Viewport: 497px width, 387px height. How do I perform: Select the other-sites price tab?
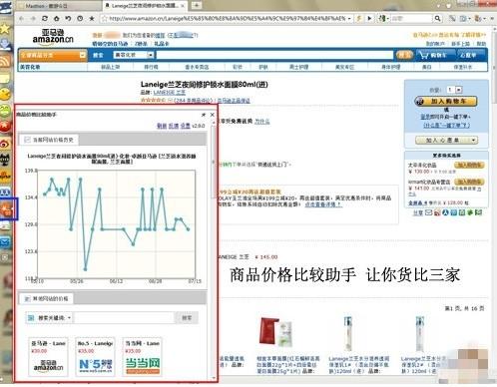click(46, 298)
